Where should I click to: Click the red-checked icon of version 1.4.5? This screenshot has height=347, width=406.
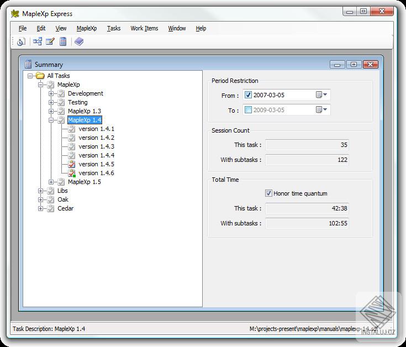72,164
